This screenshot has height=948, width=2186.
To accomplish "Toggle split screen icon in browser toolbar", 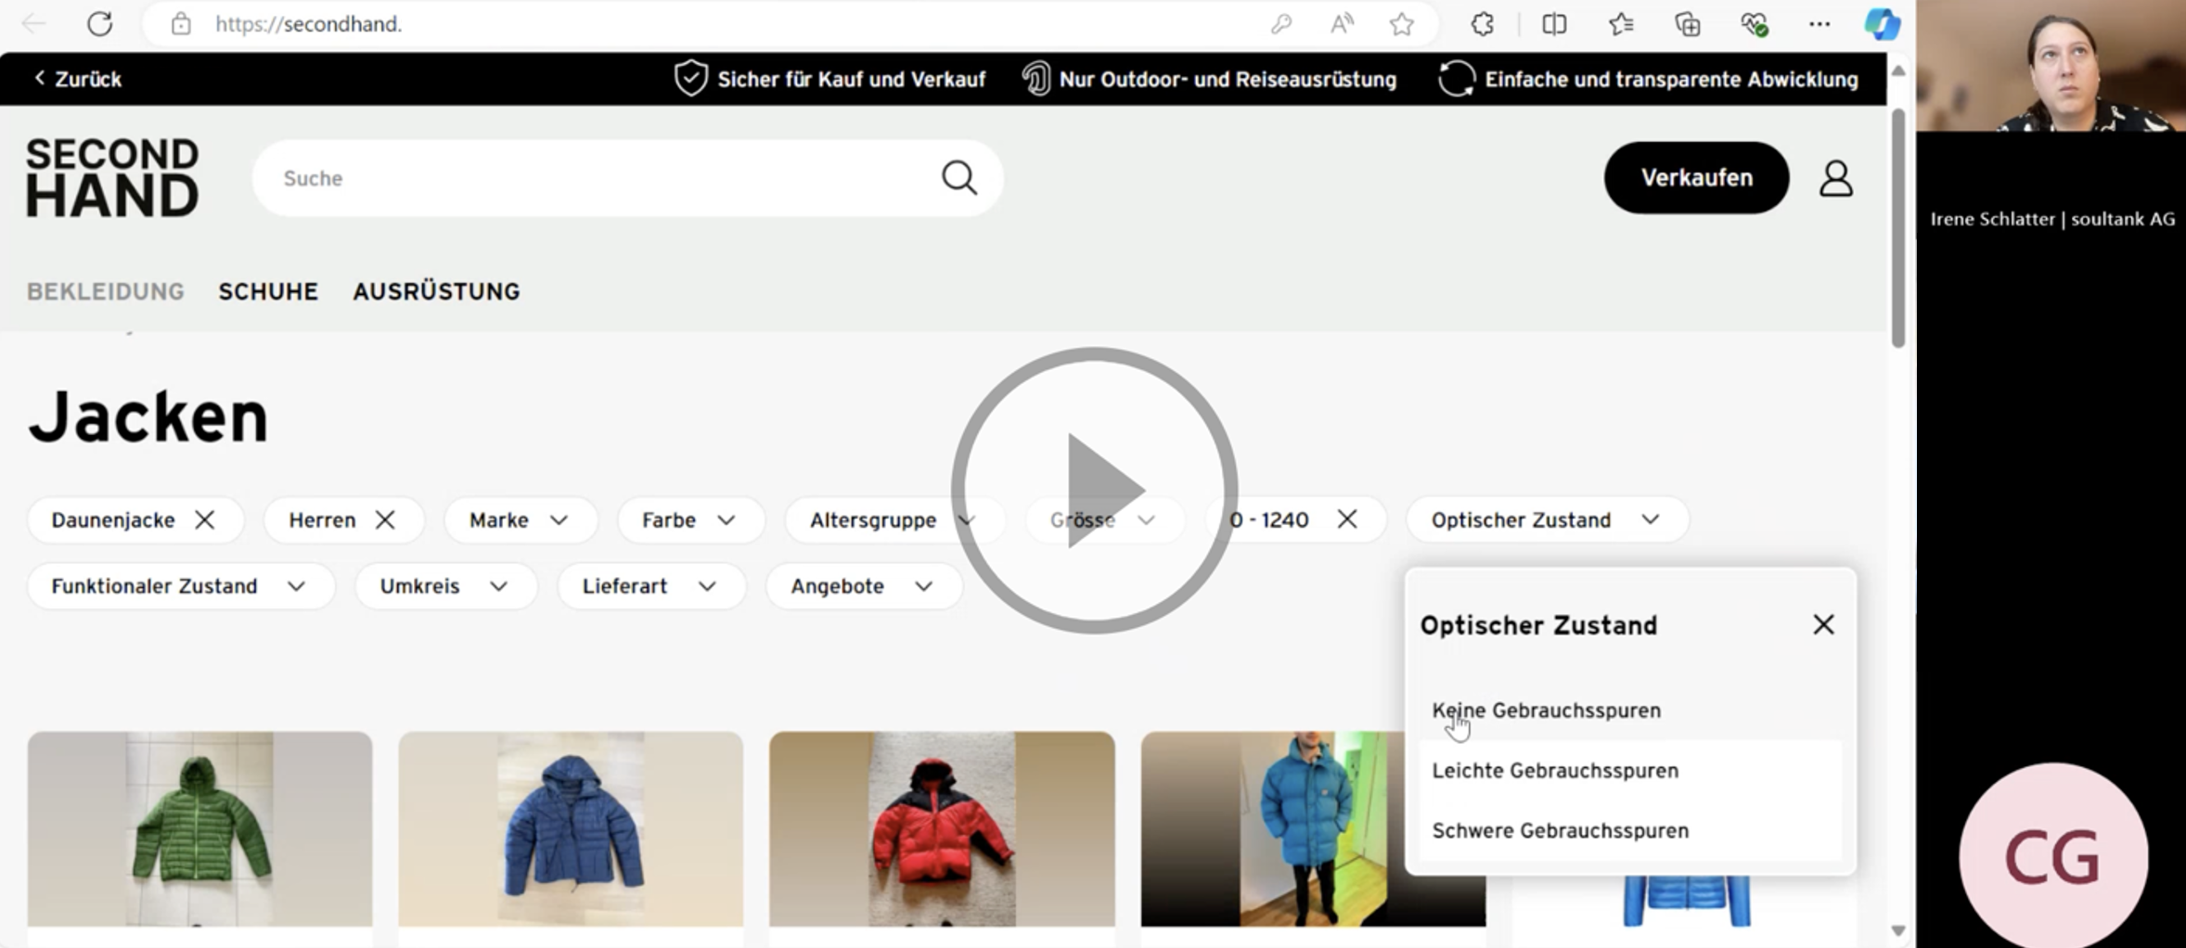I will tap(1554, 23).
